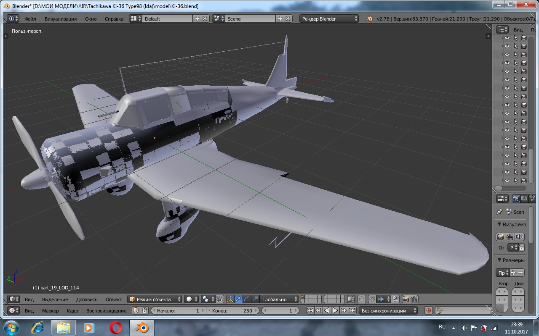Open the Глобально orientation dropdown

[279, 299]
